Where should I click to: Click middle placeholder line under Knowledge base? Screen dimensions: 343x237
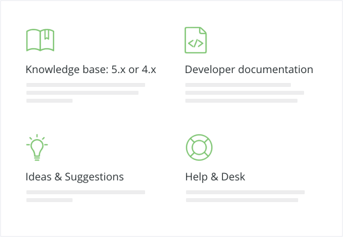(82, 93)
